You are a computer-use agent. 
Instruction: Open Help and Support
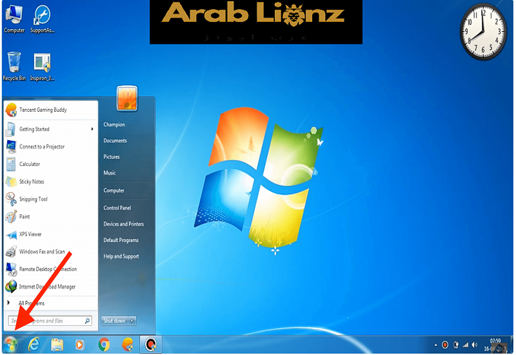(121, 256)
